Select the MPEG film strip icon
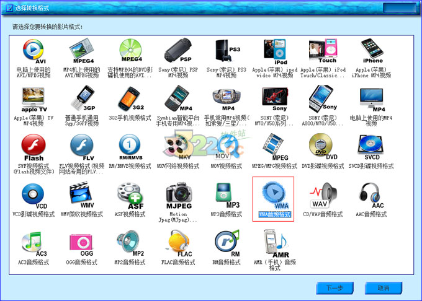 (275, 147)
